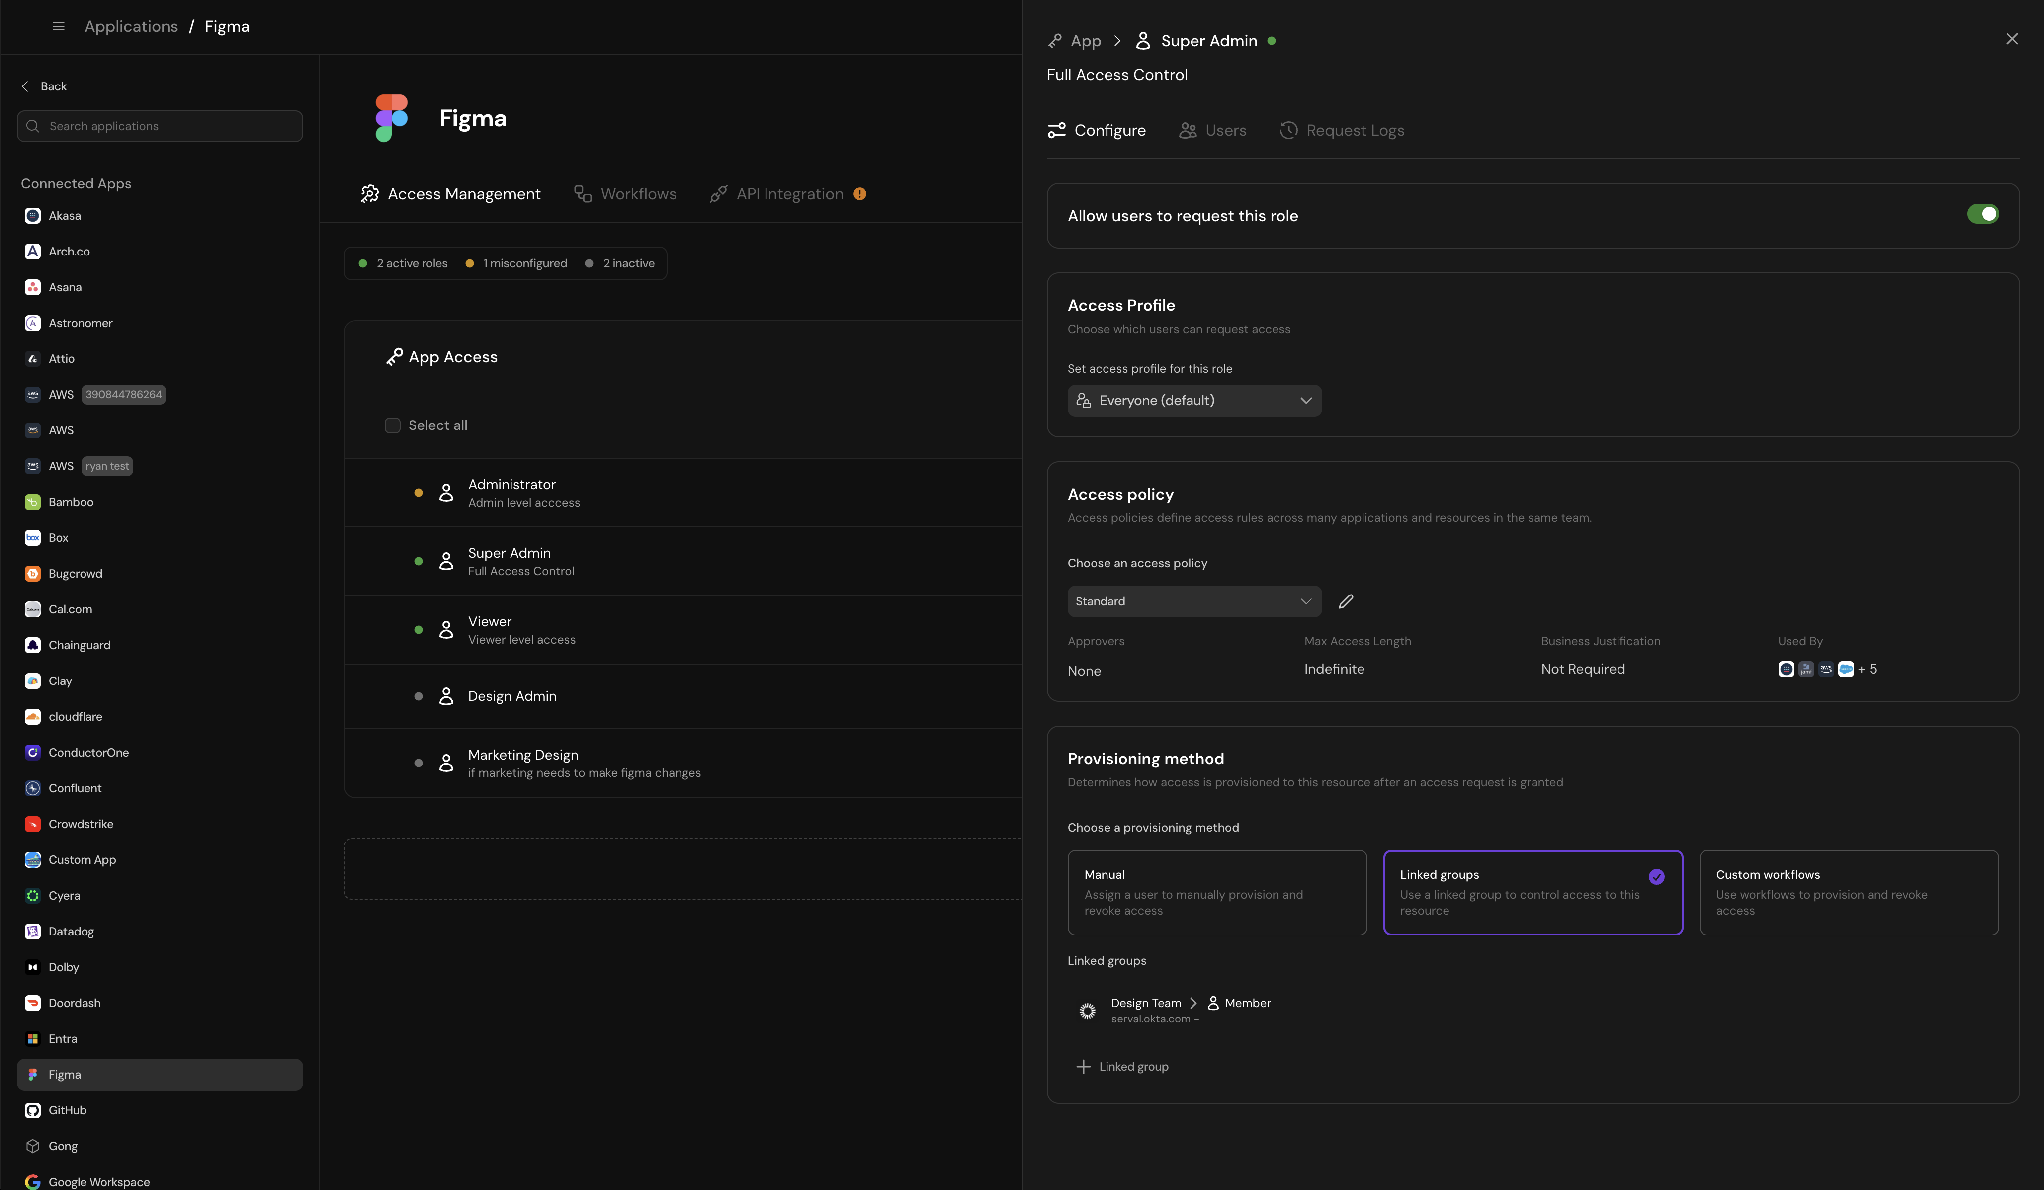Open the hamburger menu at top left
2044x1190 pixels.
pos(58,26)
